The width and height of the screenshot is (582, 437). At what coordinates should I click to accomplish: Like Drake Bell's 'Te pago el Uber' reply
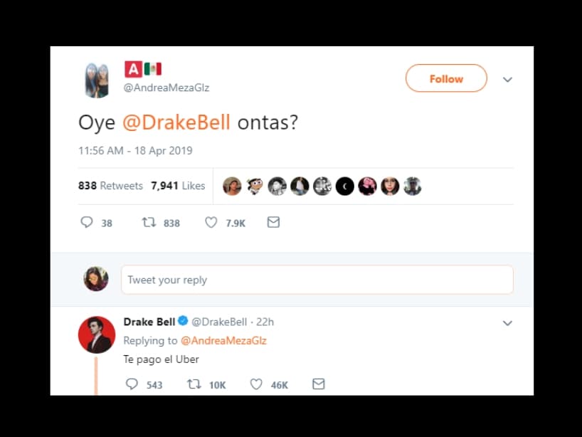pos(255,384)
